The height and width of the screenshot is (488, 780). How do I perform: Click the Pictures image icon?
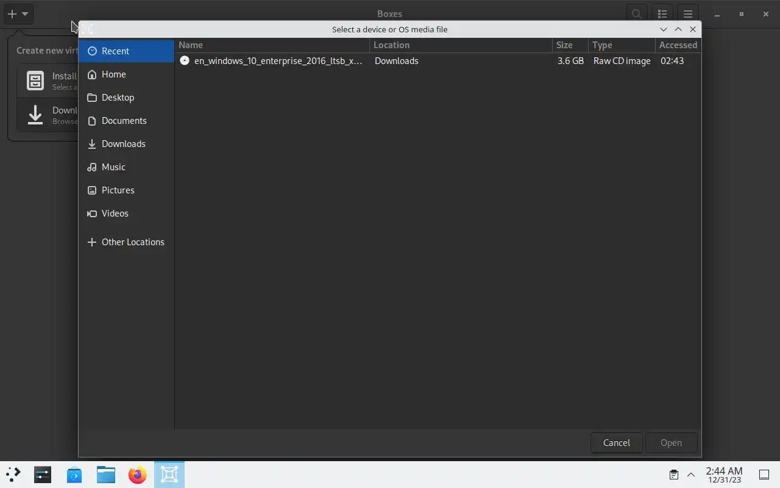(92, 190)
